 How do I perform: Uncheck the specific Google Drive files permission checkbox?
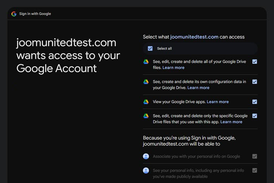point(255,116)
